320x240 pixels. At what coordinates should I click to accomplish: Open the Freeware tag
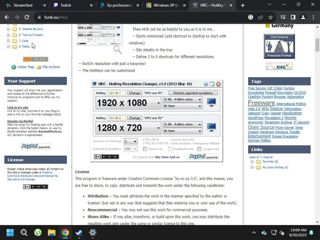tap(262, 102)
